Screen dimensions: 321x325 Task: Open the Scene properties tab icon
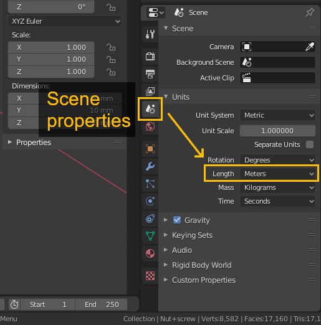point(150,109)
